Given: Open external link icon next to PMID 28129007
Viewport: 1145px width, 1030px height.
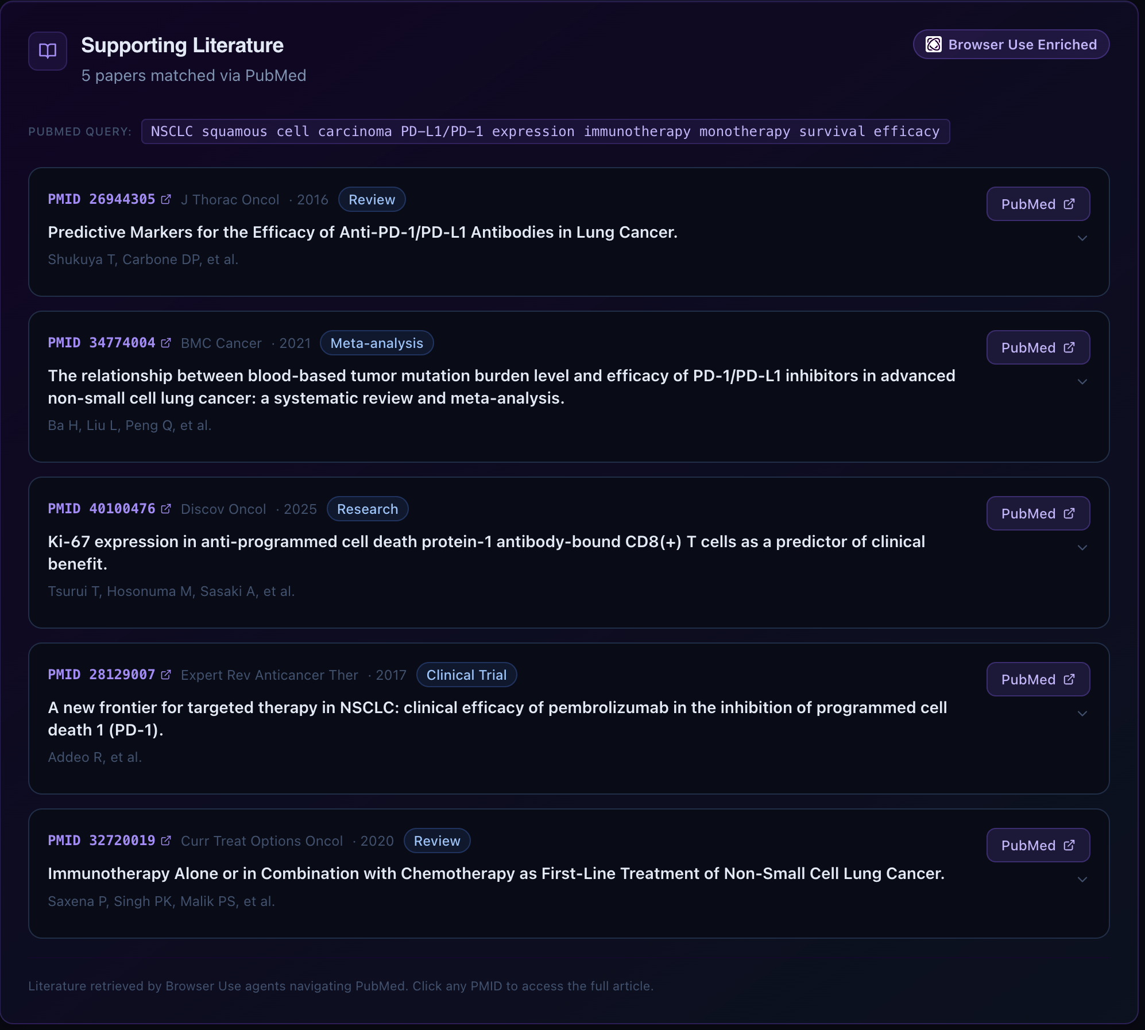Looking at the screenshot, I should (x=166, y=675).
